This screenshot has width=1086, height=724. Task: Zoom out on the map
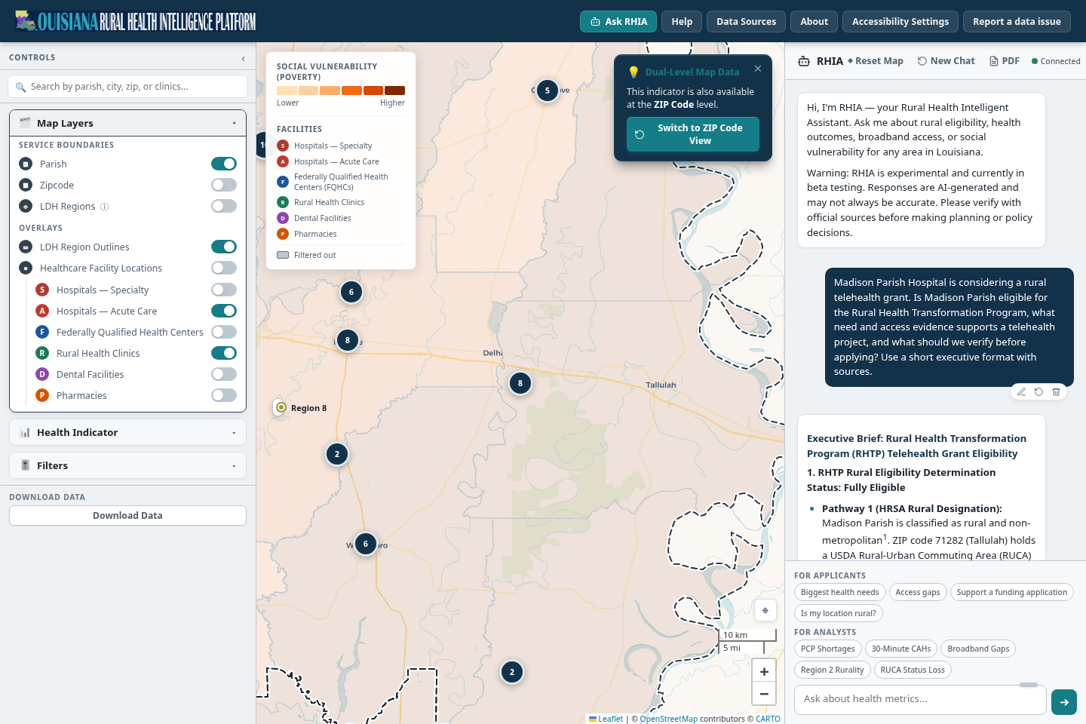coord(764,694)
